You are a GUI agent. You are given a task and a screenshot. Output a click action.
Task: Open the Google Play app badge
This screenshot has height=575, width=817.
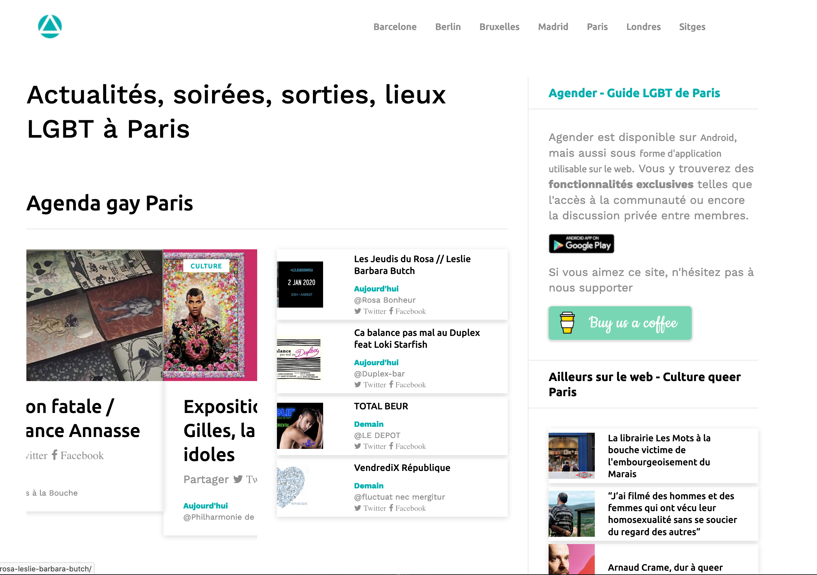[x=581, y=244]
